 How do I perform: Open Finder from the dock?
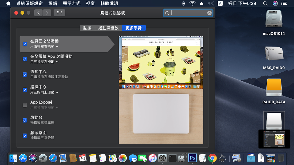click(13, 158)
